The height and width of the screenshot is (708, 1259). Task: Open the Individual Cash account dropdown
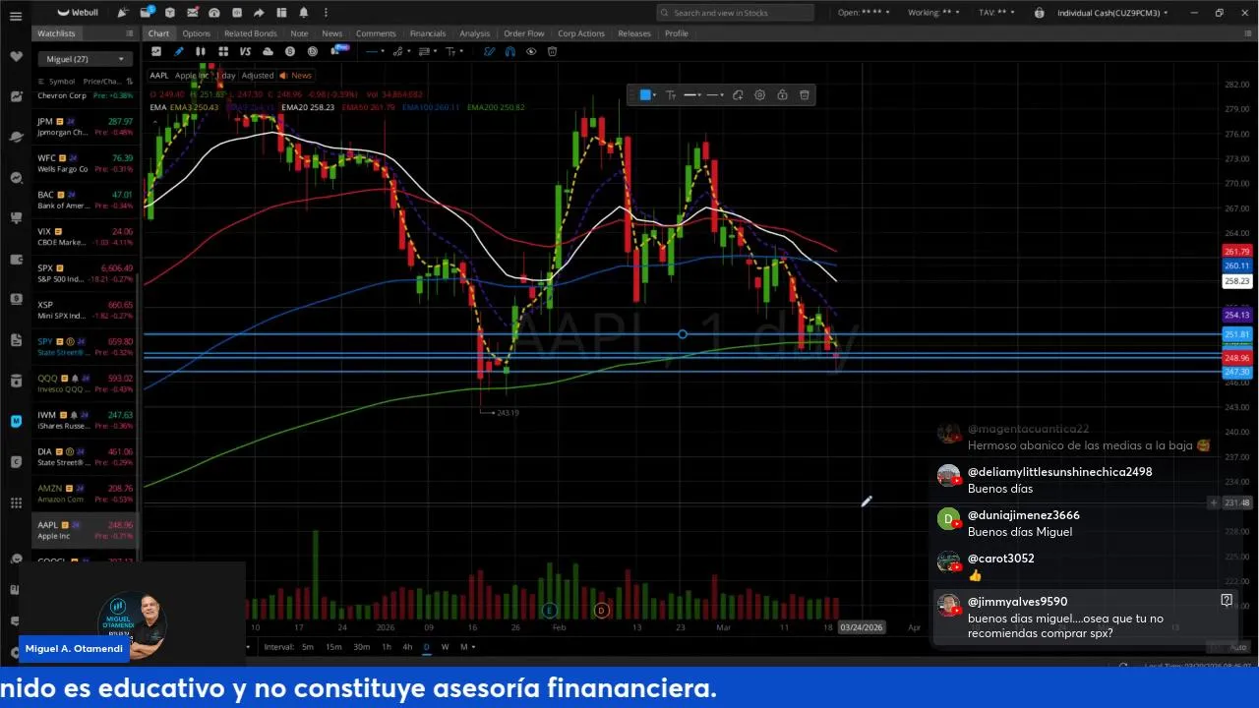click(1113, 13)
